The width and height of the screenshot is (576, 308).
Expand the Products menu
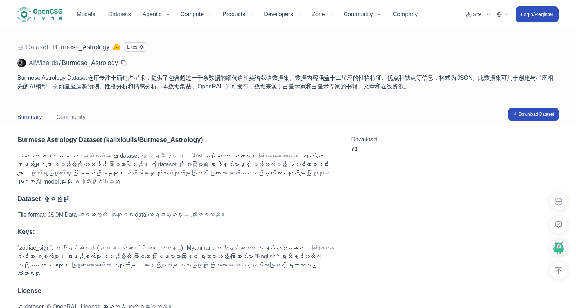click(238, 14)
